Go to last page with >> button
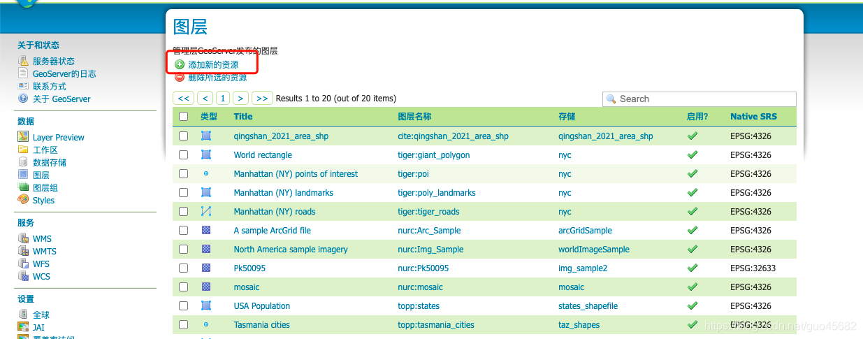This screenshot has height=339, width=863. coord(262,99)
